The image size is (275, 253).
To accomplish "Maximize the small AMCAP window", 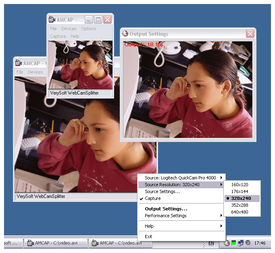I will click(98, 20).
